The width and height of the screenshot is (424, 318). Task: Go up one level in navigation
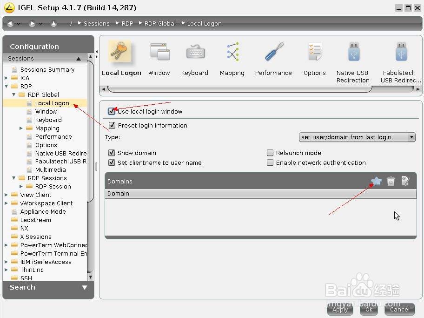point(53,24)
